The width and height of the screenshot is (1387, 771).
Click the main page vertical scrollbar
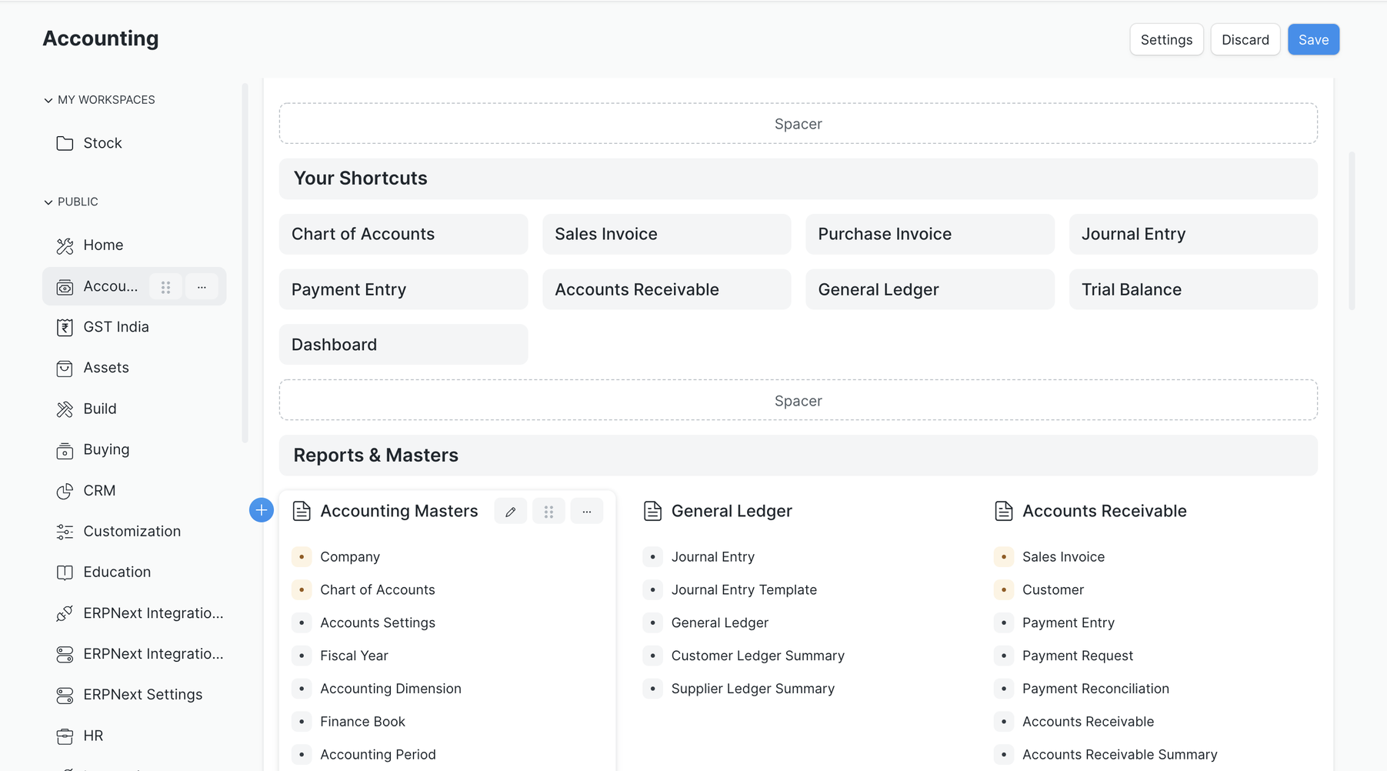click(1352, 231)
